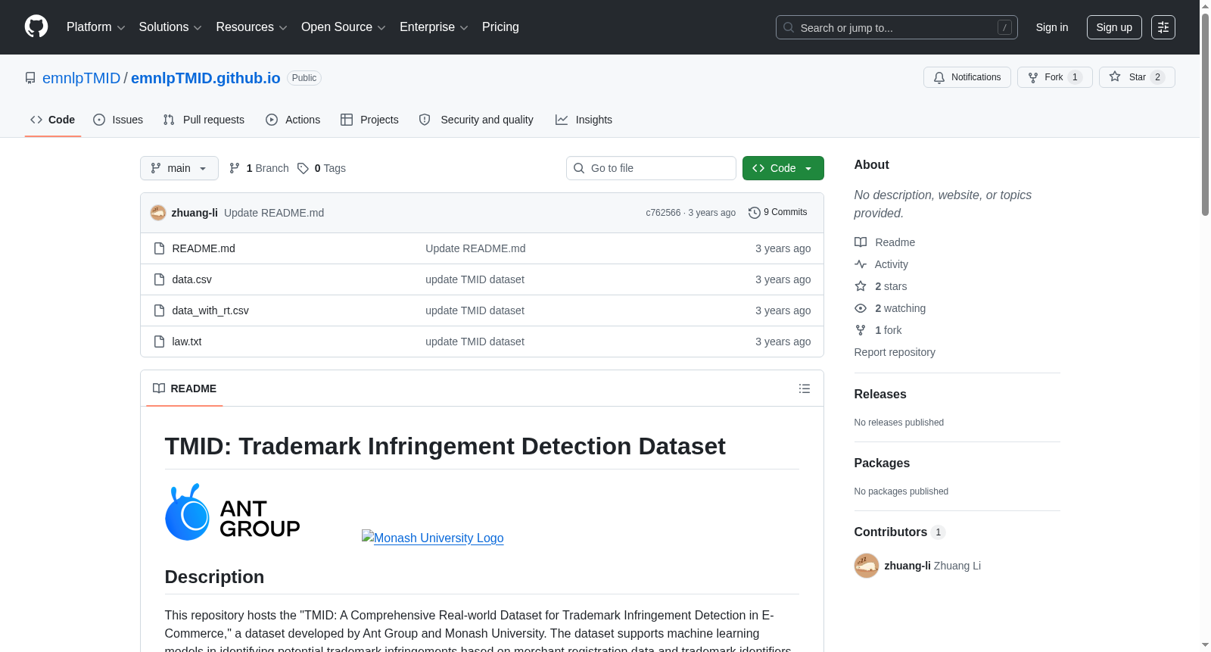This screenshot has height=652, width=1211.
Task: Click the law.txt file icon
Action: tap(159, 342)
